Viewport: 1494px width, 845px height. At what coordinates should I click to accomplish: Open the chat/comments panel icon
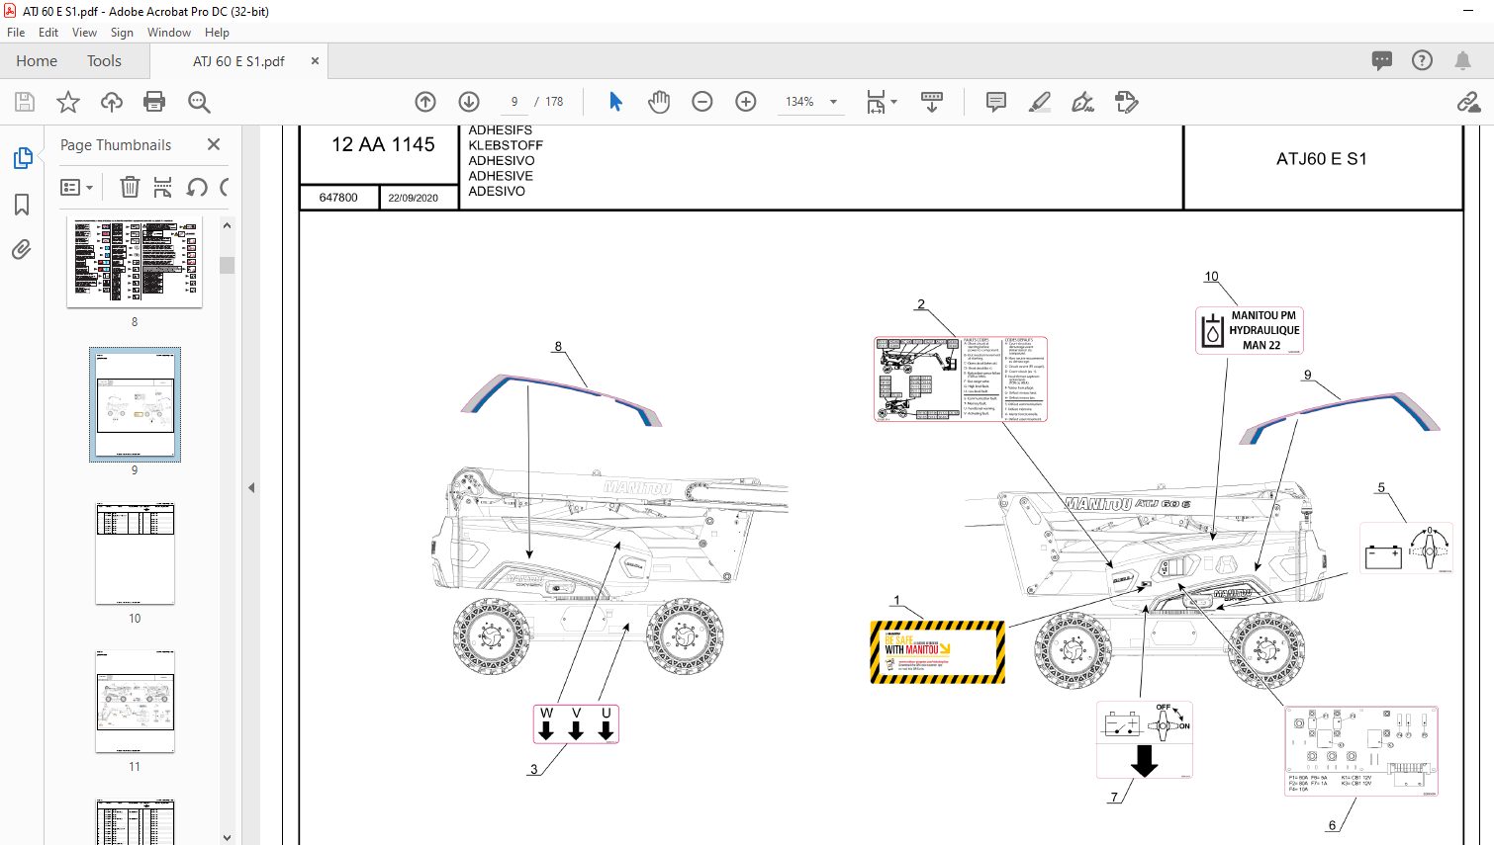click(1382, 60)
